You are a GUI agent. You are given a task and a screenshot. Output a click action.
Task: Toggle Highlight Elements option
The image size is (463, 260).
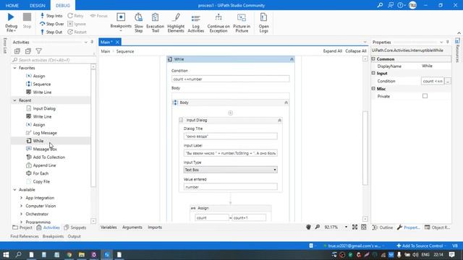[176, 22]
